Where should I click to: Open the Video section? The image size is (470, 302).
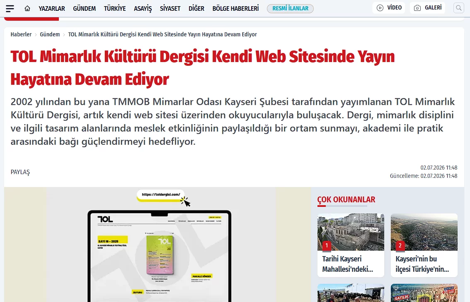coord(389,8)
